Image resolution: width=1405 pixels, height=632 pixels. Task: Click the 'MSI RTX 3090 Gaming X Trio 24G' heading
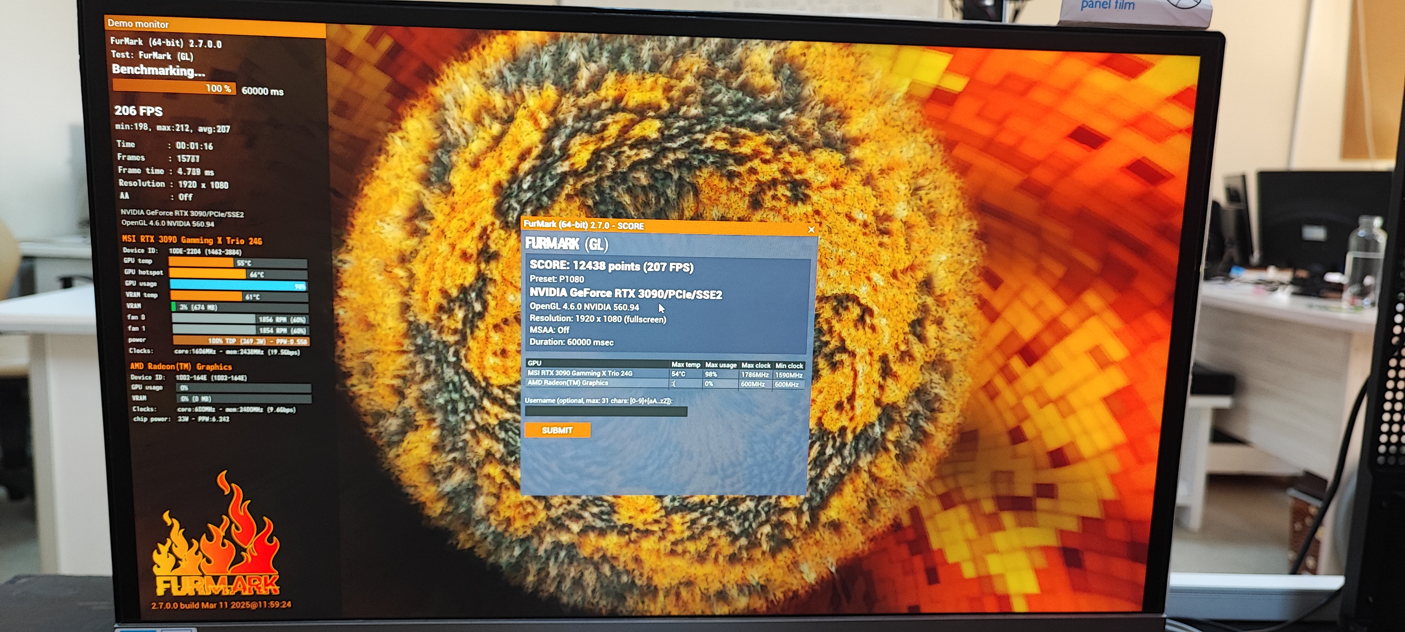[x=192, y=239]
